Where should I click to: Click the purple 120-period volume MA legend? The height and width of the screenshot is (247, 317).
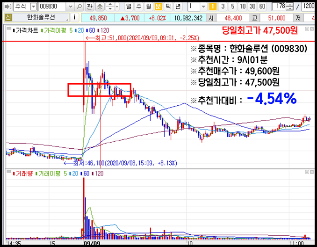tap(98, 174)
